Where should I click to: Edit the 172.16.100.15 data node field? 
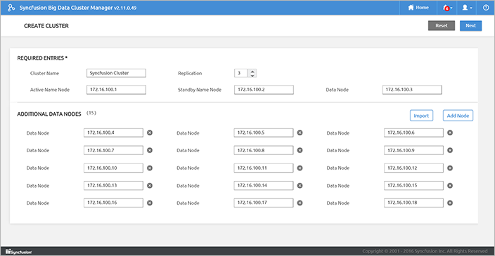coord(413,185)
